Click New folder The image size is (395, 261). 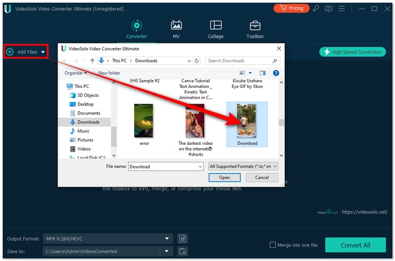click(x=109, y=73)
